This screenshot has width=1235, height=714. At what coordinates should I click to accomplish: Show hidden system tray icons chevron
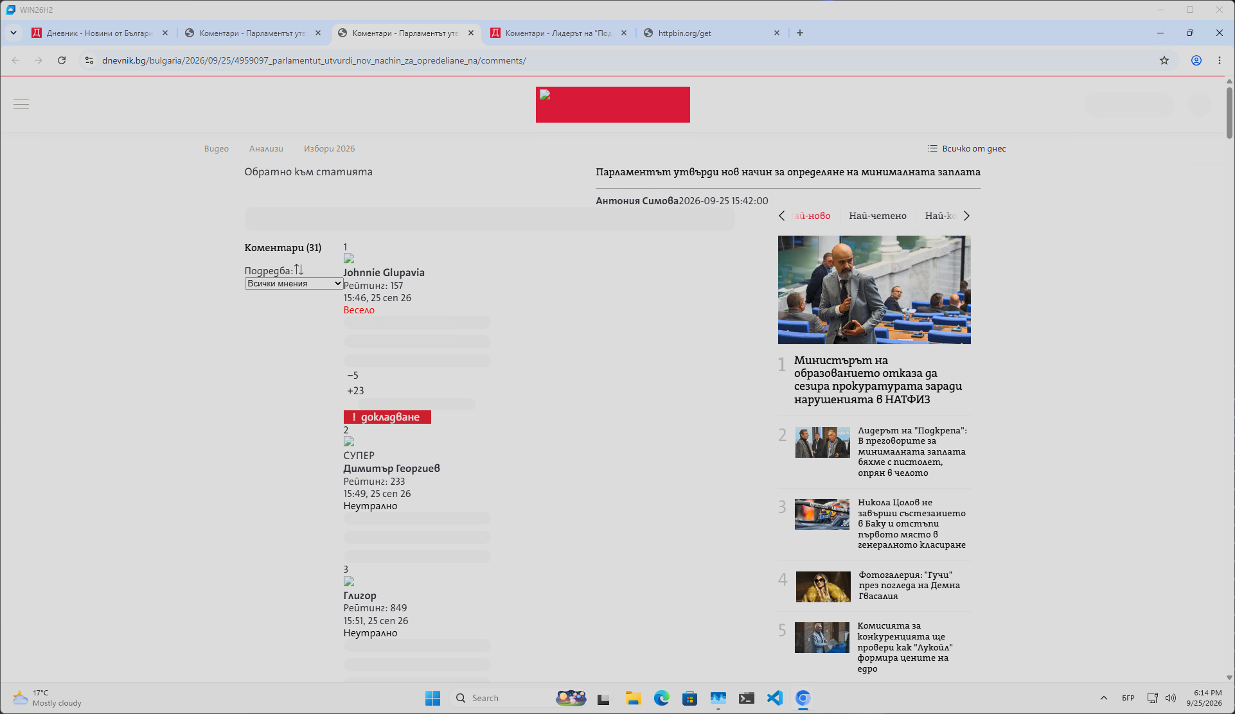pos(1104,698)
